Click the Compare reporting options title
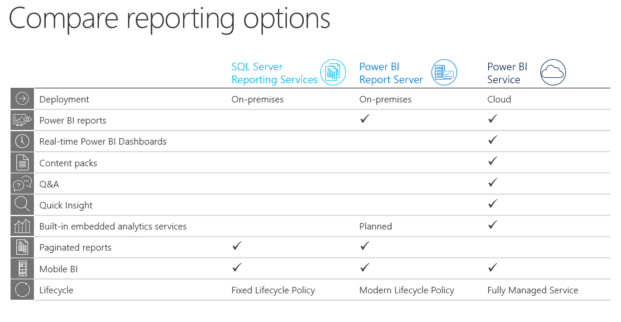Screen dimensions: 621x322 (170, 19)
